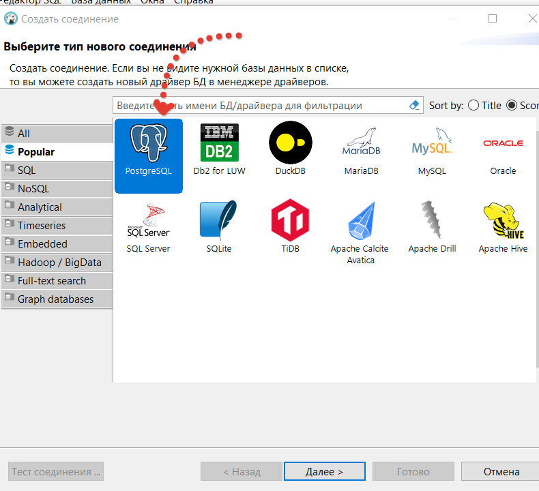This screenshot has width=539, height=491.
Task: Choose the Db2 for LUW driver
Action: pyautogui.click(x=219, y=143)
